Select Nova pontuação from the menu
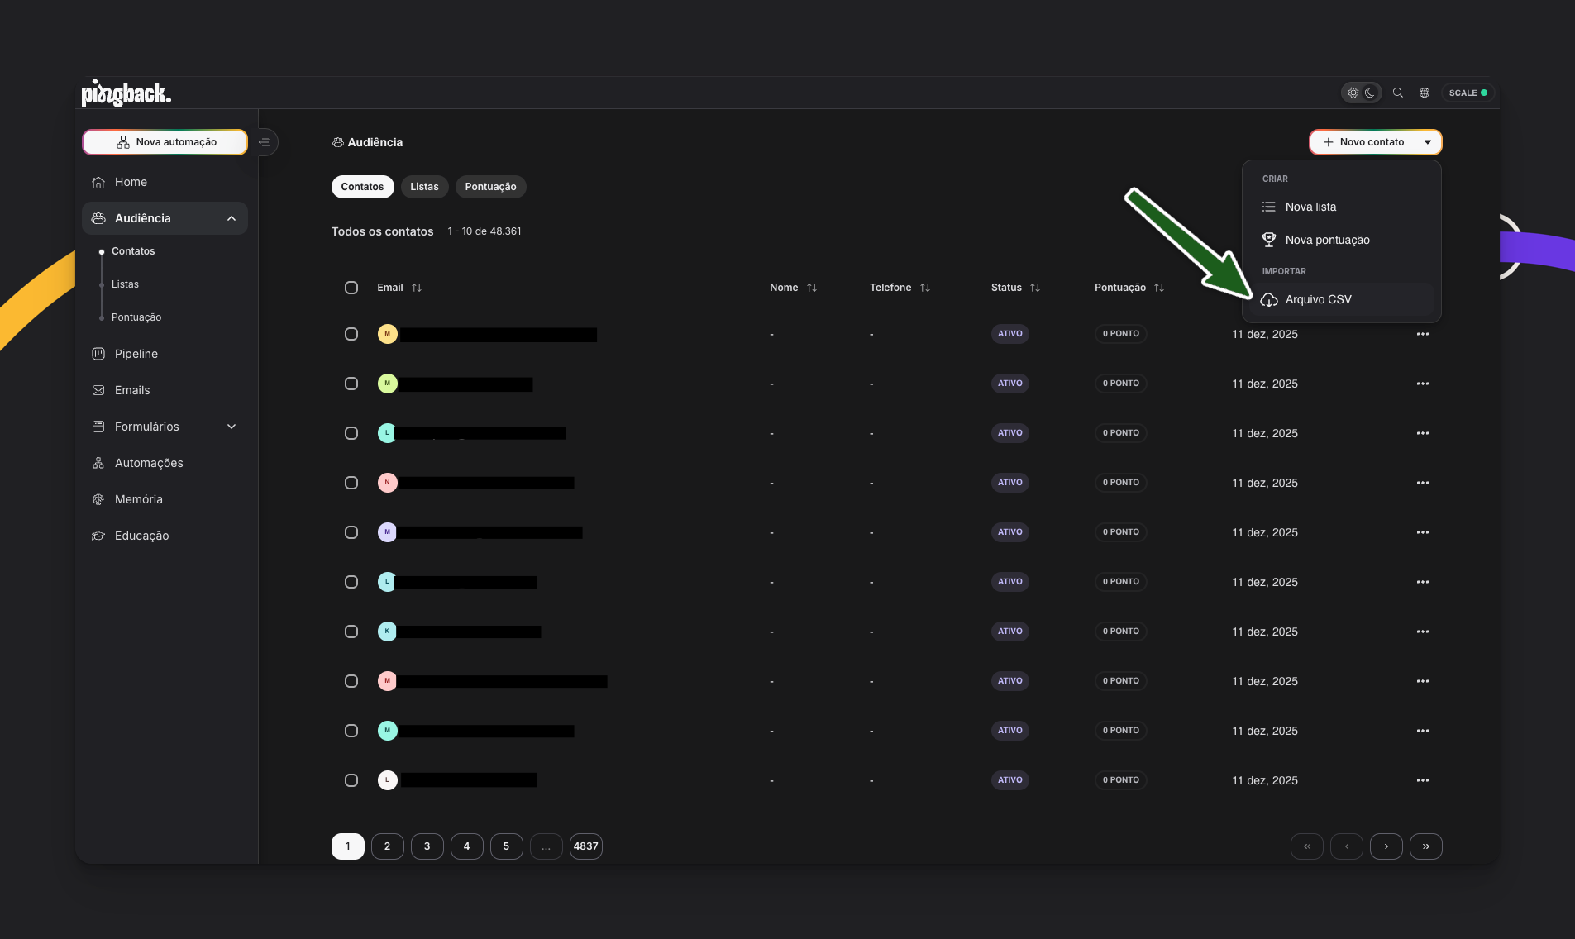 pos(1327,240)
